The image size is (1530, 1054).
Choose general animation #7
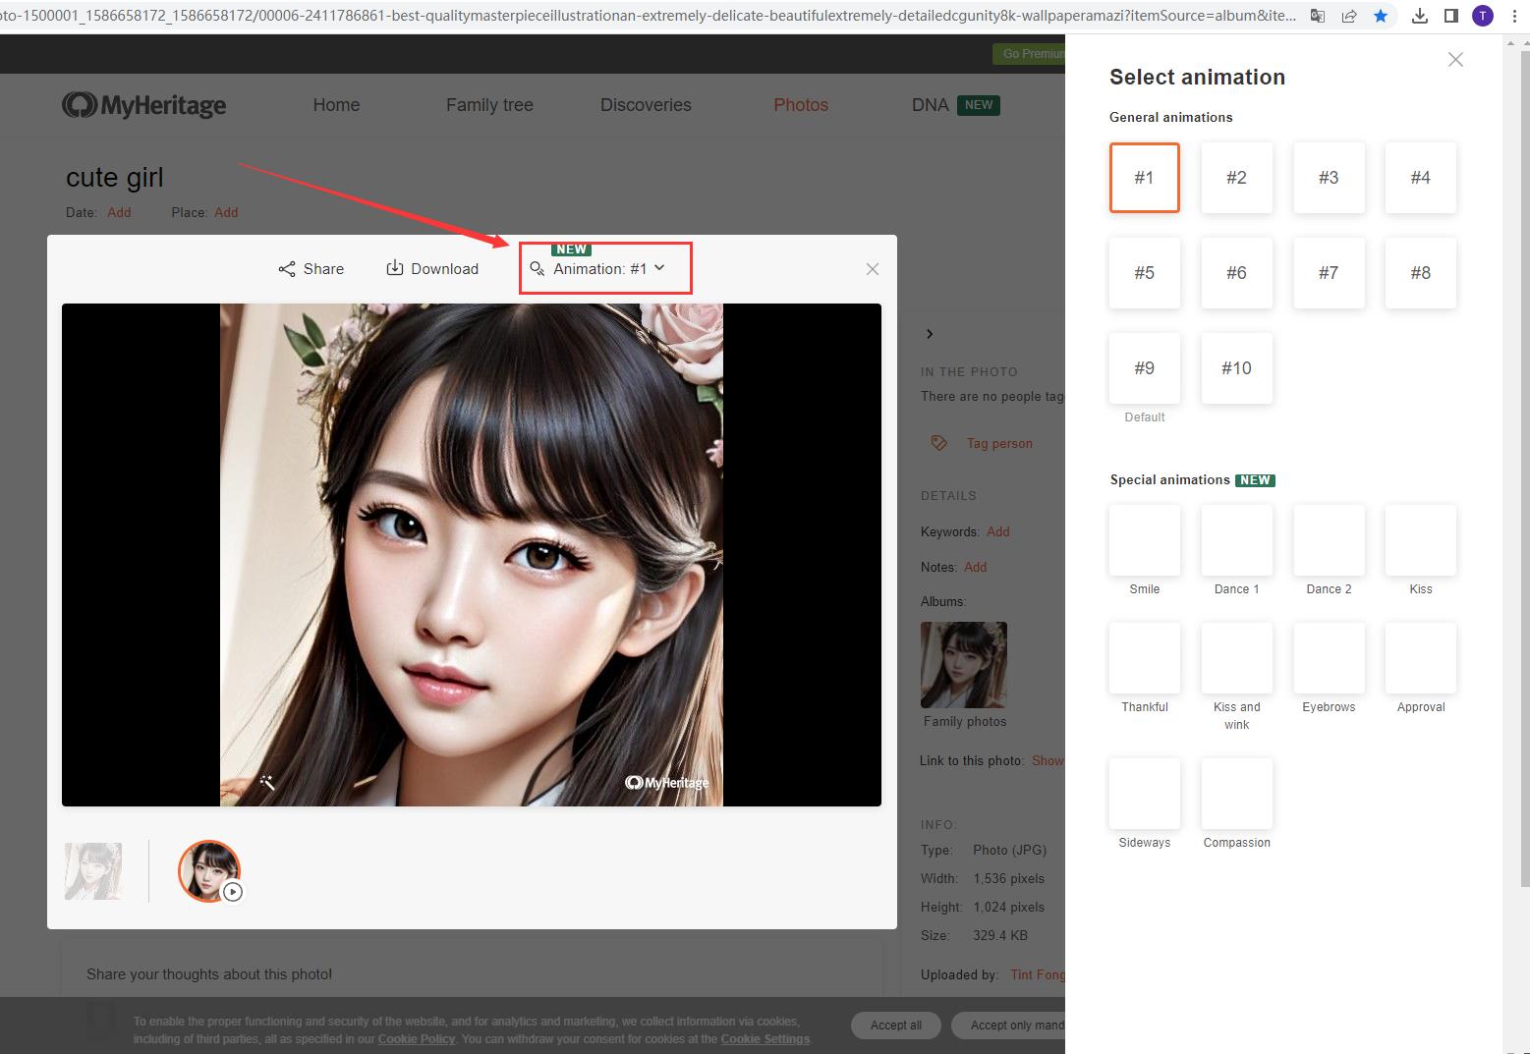[1329, 273]
